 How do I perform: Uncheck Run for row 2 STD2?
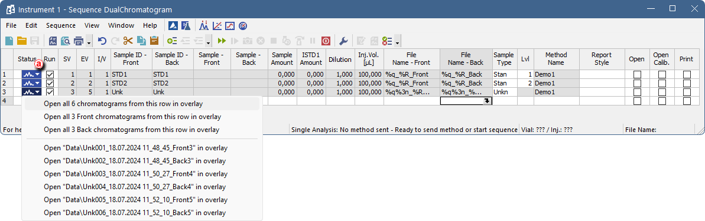tap(50, 83)
